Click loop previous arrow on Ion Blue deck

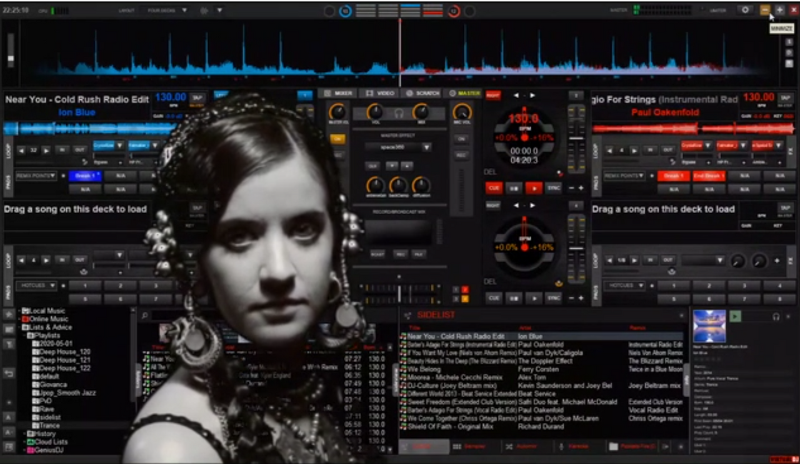point(21,150)
